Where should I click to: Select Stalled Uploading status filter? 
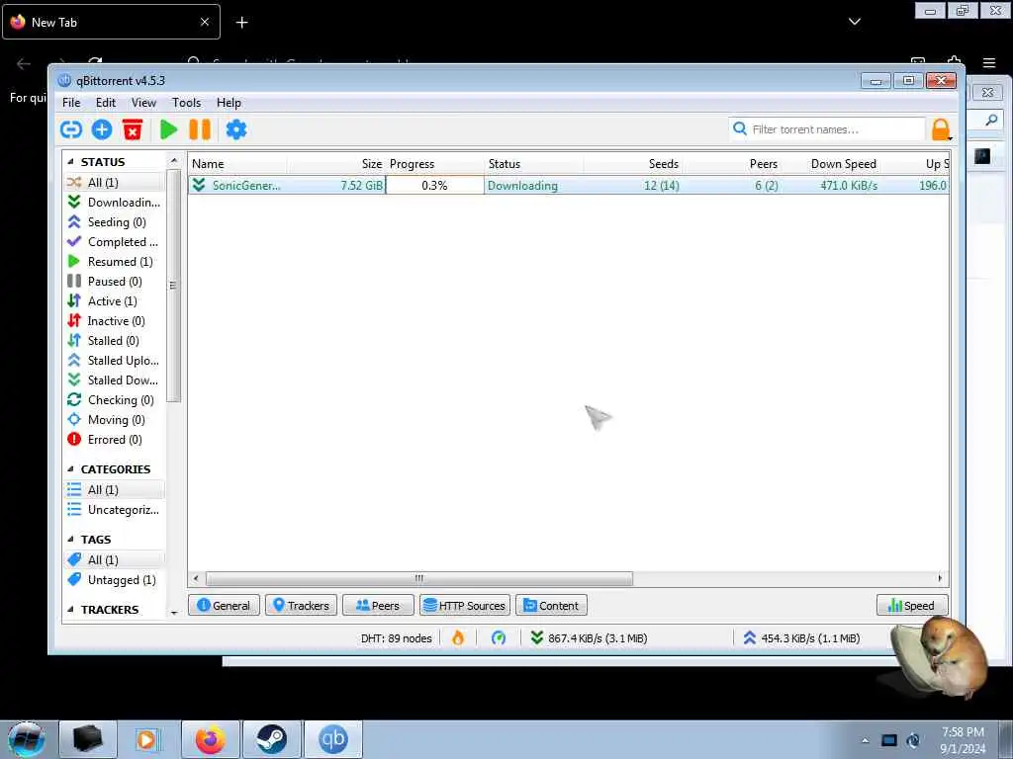click(115, 360)
